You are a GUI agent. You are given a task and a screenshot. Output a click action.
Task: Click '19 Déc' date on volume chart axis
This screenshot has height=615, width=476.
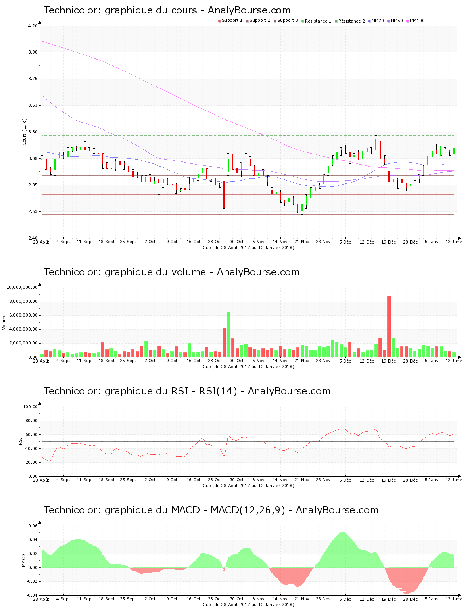pos(389,361)
